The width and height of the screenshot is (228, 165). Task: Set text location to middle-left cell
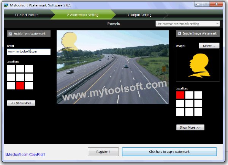coord(11,77)
